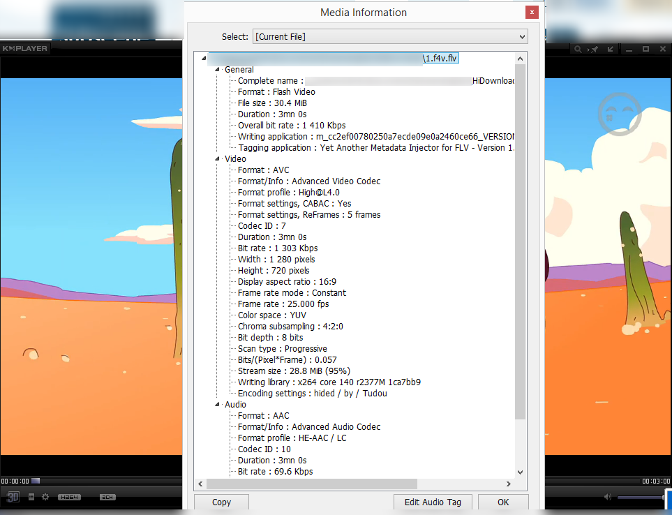Select 'ReFrames : 5 frames' row
Screen dimensions: 672x515
309,214
